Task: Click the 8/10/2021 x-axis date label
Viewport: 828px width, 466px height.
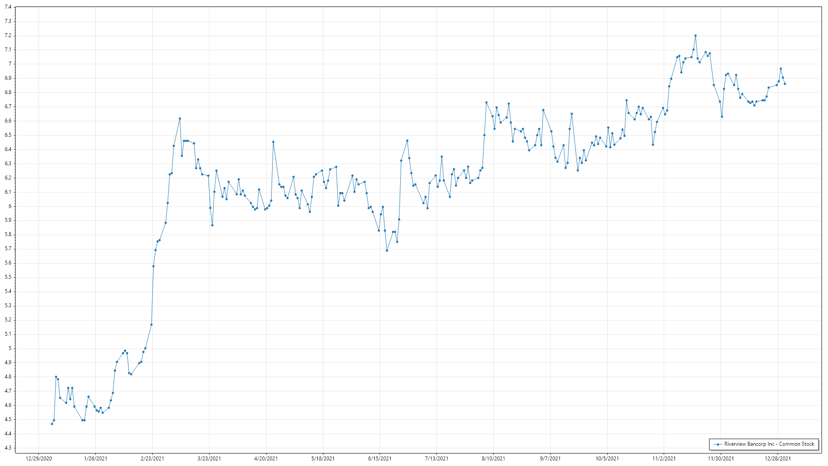Action: [493, 459]
